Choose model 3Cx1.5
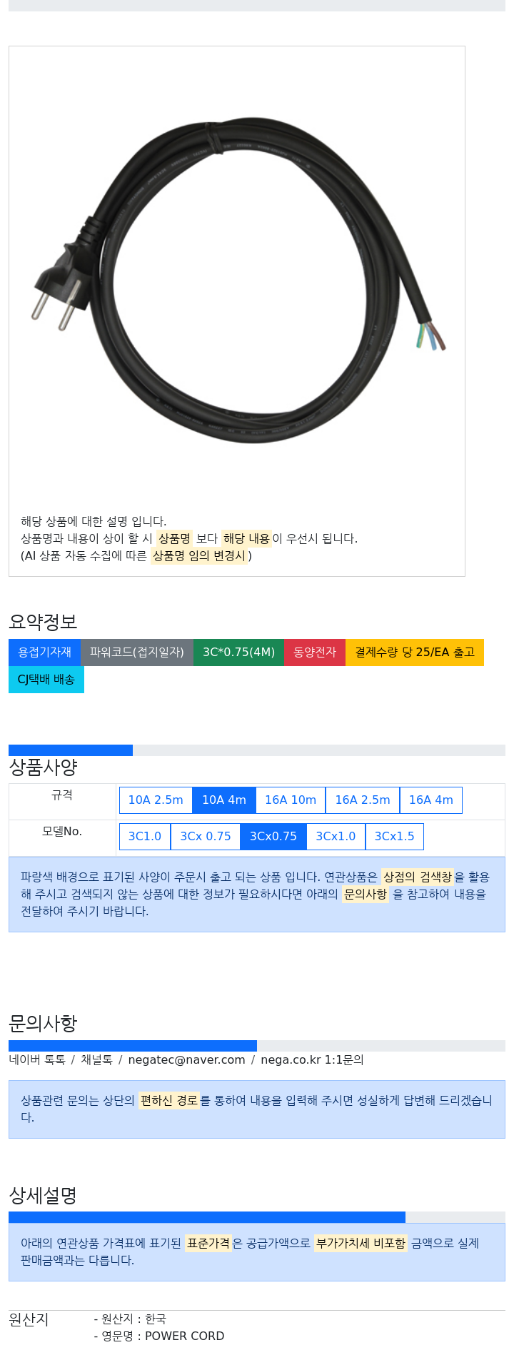Screen dimensions: 514x1345 (x=395, y=837)
